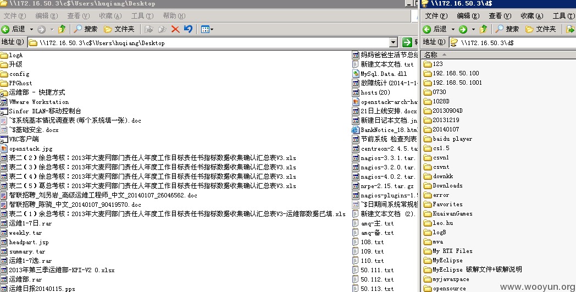Open Search (搜索) in Desktop window toolbar
The image size is (576, 292).
coord(86,29)
